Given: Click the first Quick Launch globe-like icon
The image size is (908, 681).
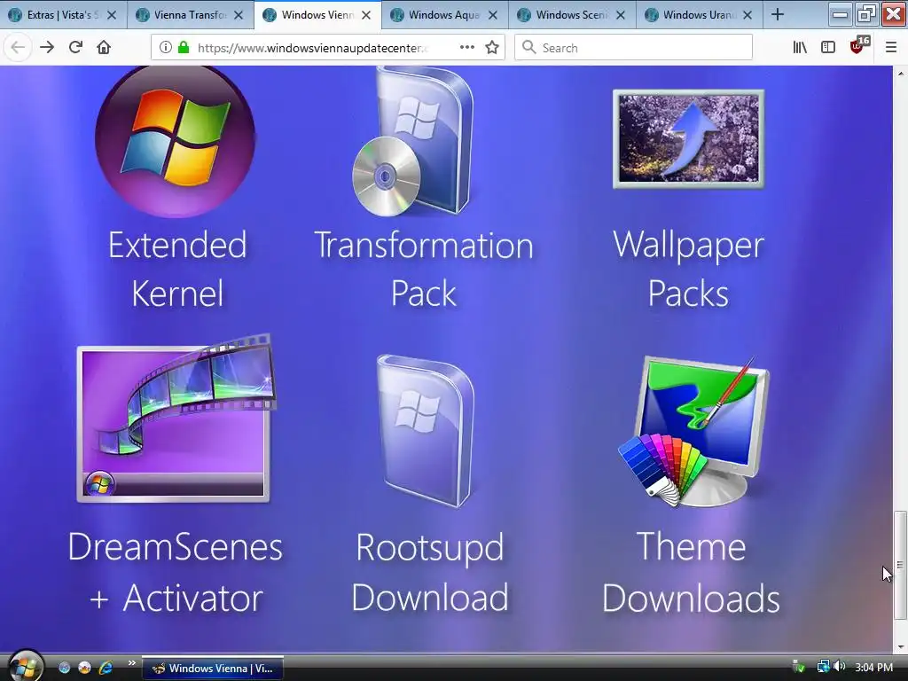Looking at the screenshot, I should tap(64, 668).
